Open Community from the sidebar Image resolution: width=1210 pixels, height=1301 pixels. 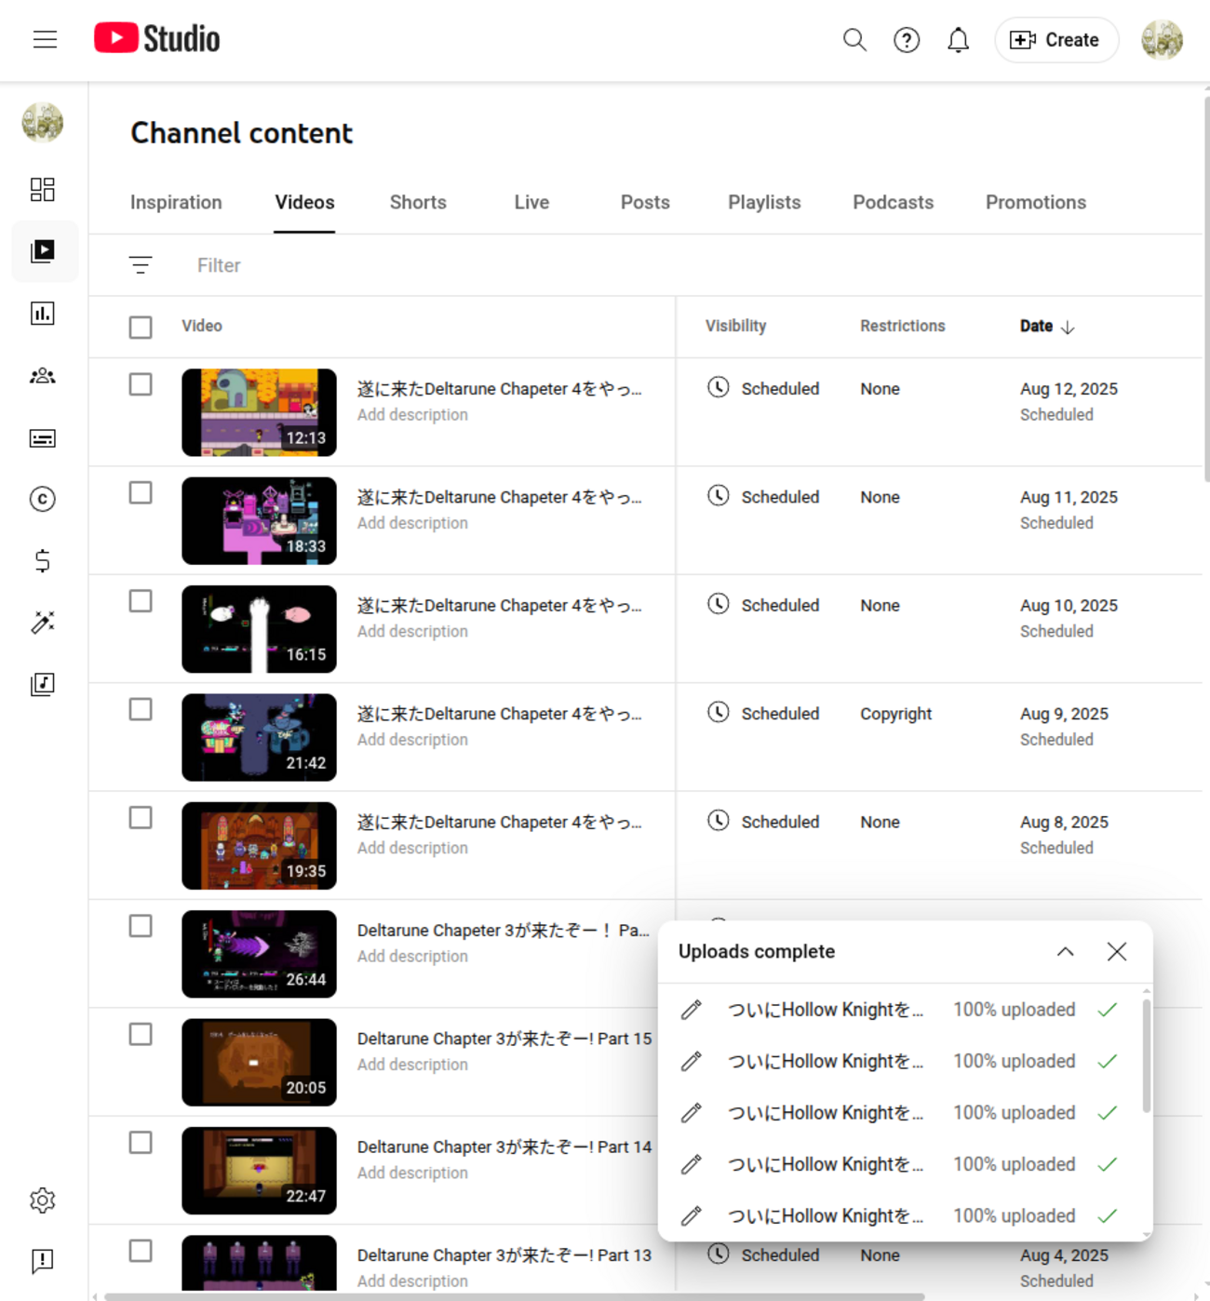coord(43,376)
